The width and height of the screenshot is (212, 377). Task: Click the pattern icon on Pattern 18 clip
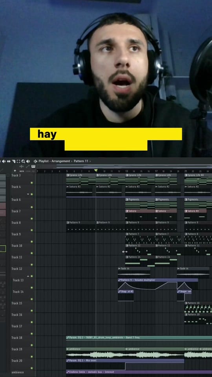pyautogui.click(x=186, y=303)
